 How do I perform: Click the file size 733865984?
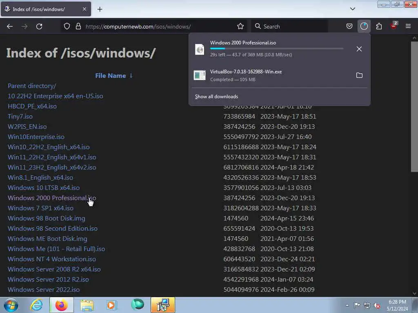point(239,116)
